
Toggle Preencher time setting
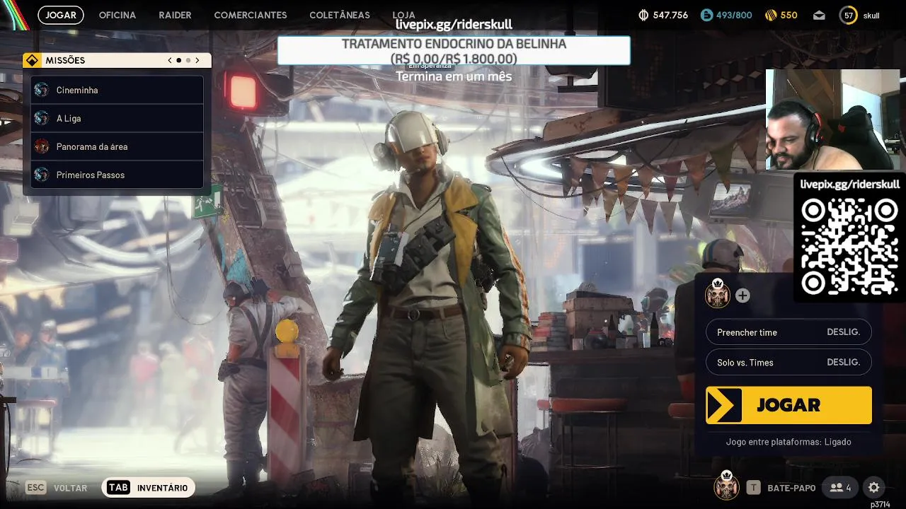click(789, 332)
